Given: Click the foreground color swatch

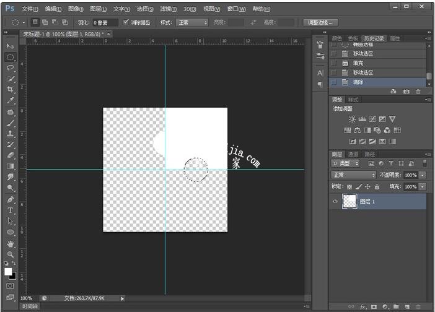Looking at the screenshot, I should tap(8, 271).
